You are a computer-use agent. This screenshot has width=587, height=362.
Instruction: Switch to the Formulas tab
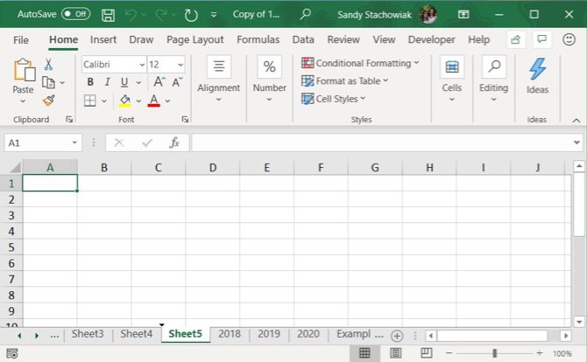coord(258,39)
